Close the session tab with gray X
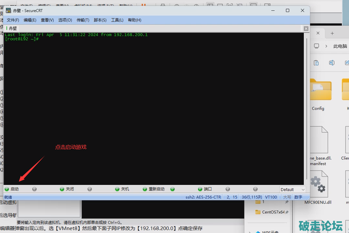Screen dimensions: 349x233 (x=306, y=29)
